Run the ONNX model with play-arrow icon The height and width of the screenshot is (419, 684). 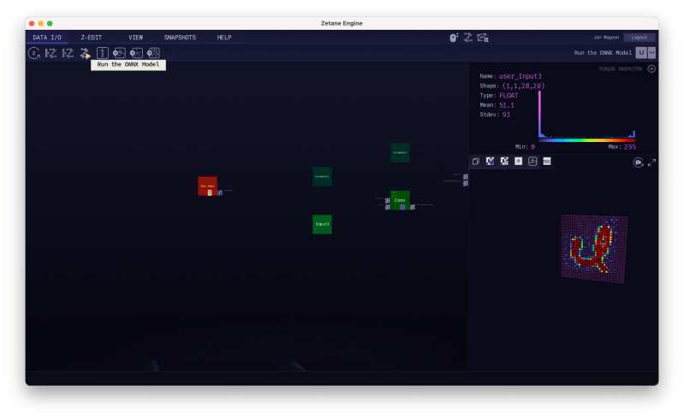pyautogui.click(x=85, y=53)
